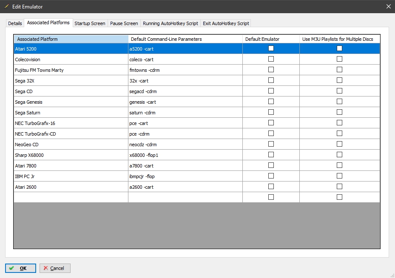
Task: Select the NeoGeo CD platform cell
Action: [x=71, y=144]
